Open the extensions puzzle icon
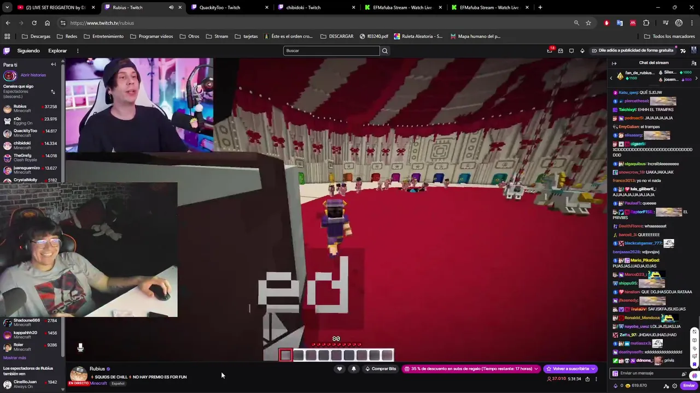700x393 pixels. tap(646, 23)
